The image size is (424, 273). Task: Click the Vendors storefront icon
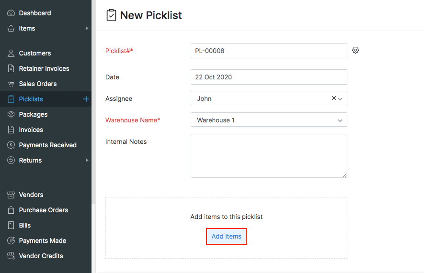point(11,195)
